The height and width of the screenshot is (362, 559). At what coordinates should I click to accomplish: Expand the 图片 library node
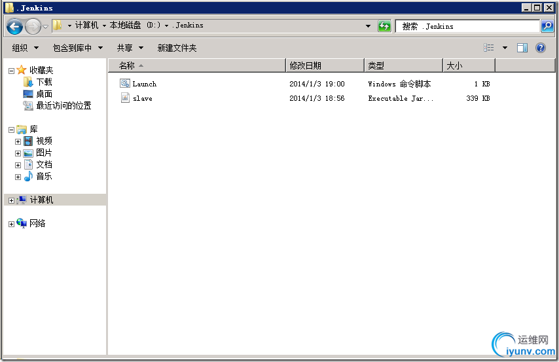coord(18,153)
